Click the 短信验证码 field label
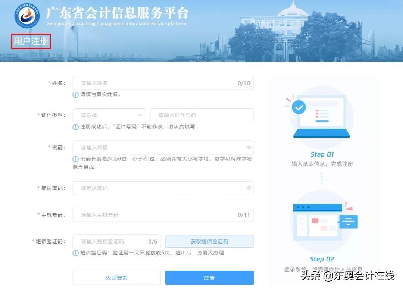Screen dimensions: 403x289 [50, 242]
